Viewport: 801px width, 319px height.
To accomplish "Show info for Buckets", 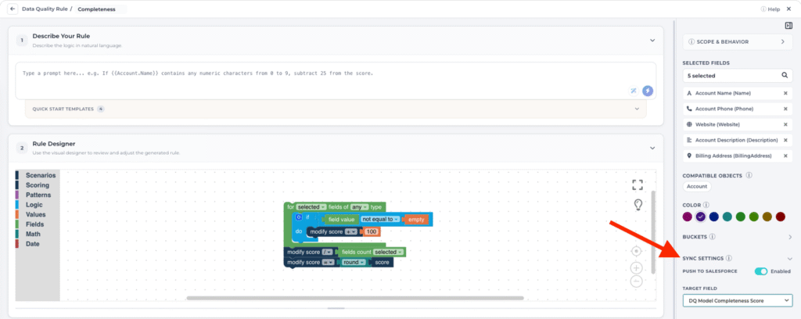I will tap(712, 237).
